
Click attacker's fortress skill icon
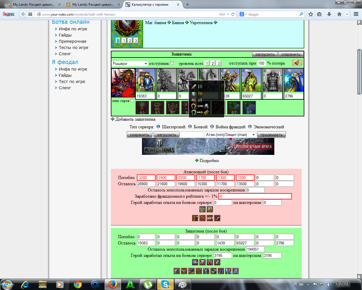click(202, 209)
